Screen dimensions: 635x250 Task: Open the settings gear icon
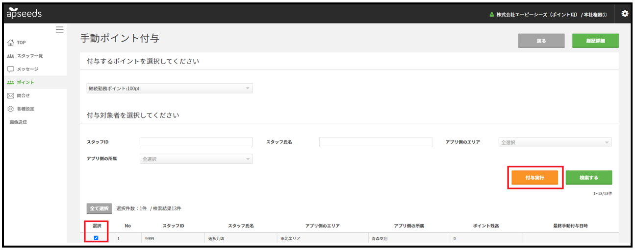coord(625,14)
